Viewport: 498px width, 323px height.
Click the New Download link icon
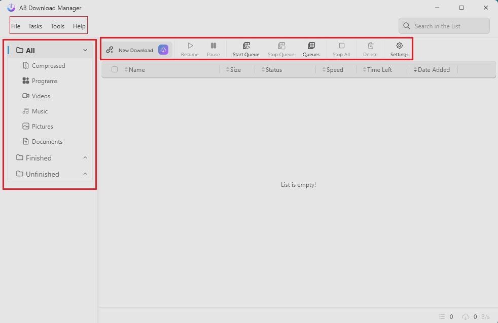pos(110,50)
